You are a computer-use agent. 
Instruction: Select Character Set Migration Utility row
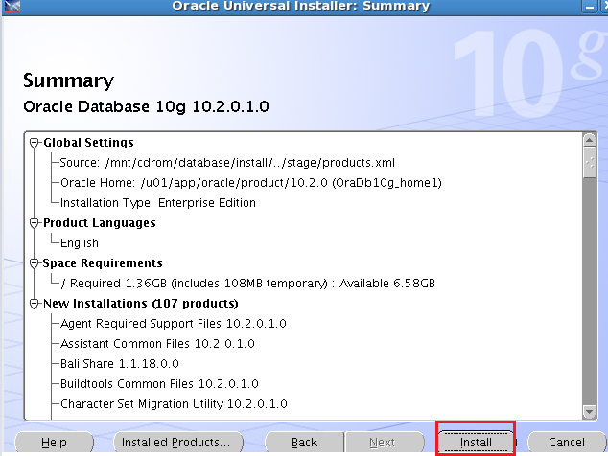(x=174, y=404)
